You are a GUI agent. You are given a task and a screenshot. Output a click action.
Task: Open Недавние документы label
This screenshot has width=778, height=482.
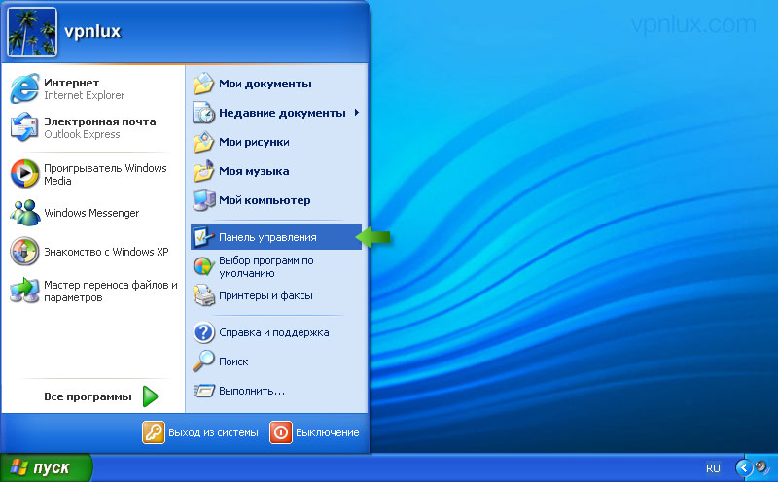282,113
